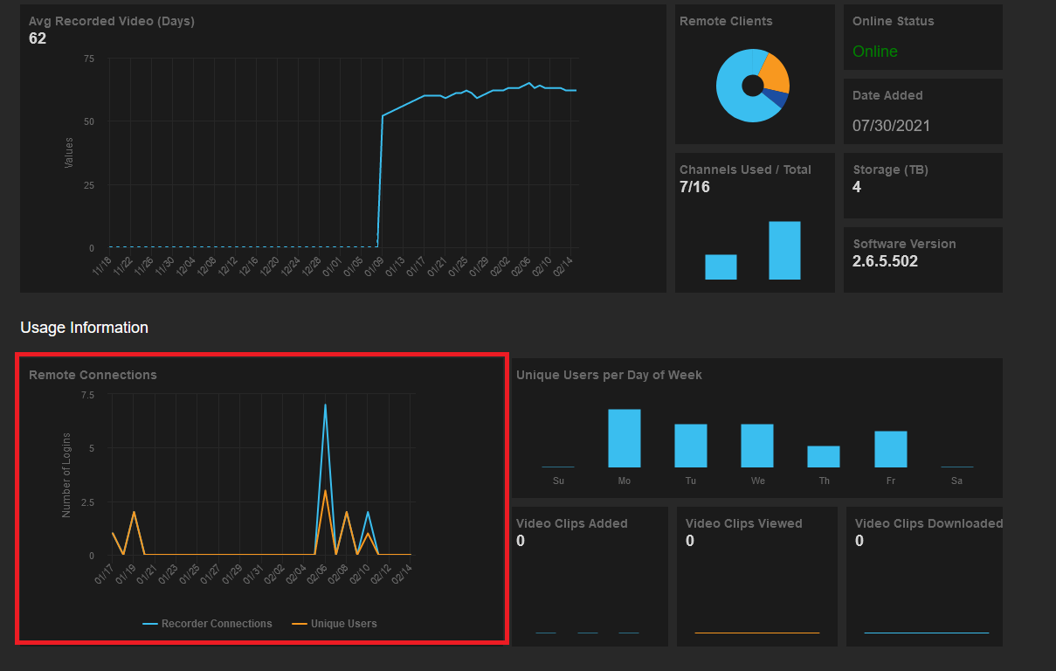
Task: Click the Fr bar in weekday chart
Action: (891, 449)
